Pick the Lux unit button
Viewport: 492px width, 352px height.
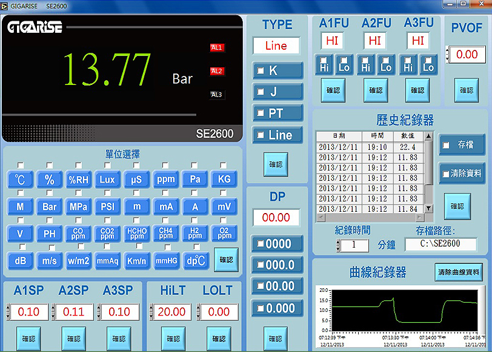[x=107, y=180]
